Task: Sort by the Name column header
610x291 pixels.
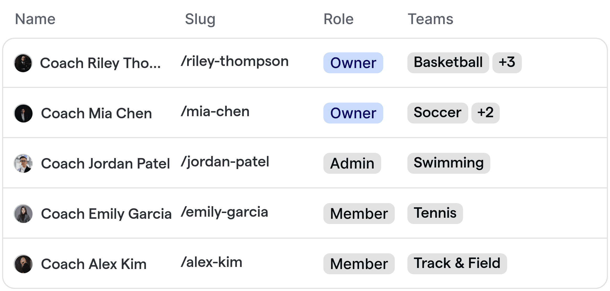Action: 35,19
